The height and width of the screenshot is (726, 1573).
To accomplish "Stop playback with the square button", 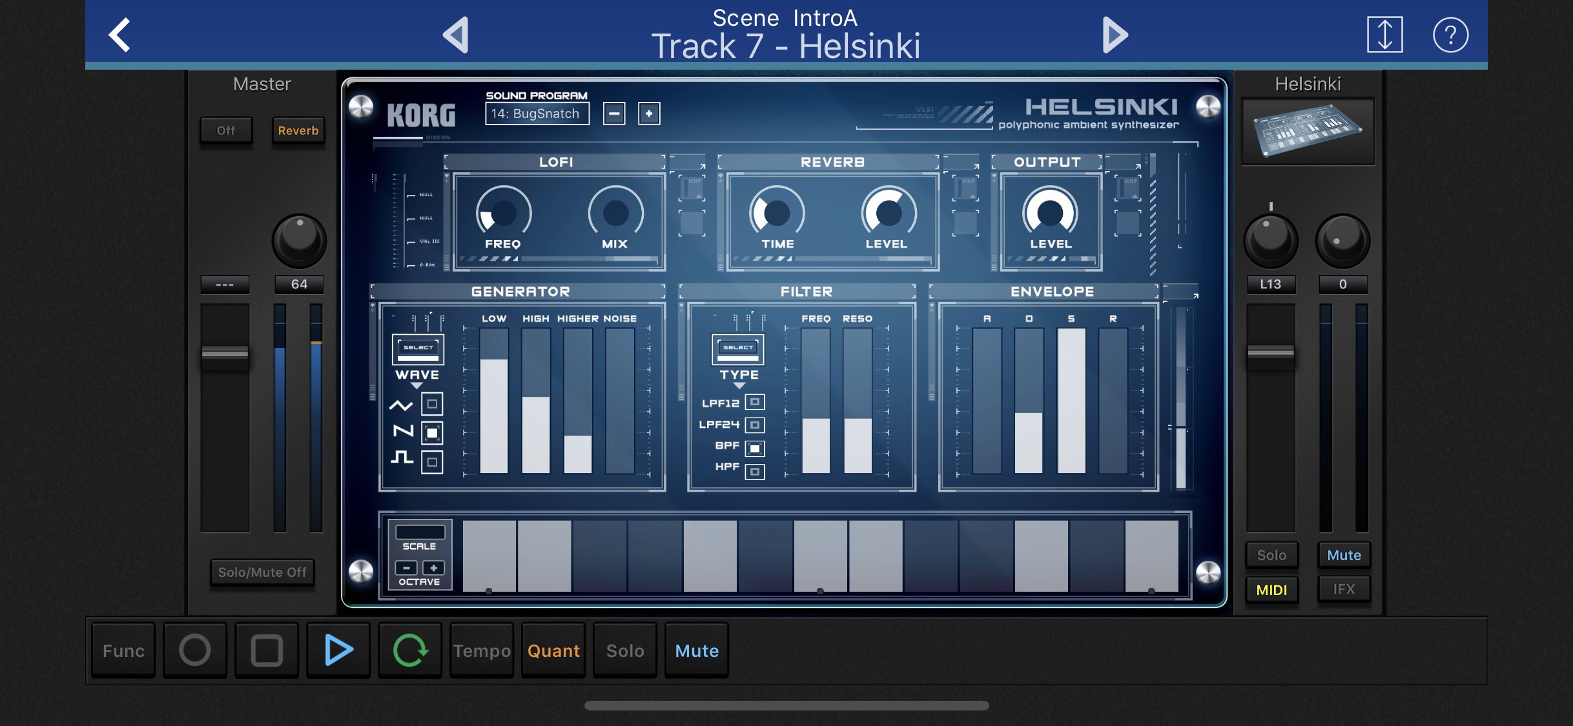I will (267, 650).
